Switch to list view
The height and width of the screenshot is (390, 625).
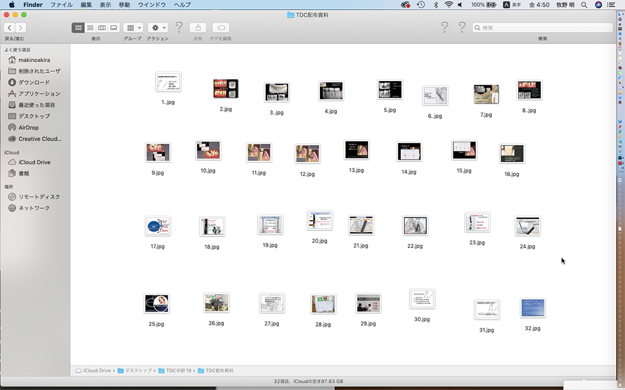90,27
